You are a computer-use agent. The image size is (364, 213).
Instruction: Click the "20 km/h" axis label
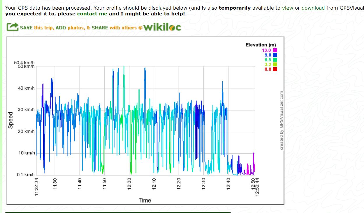[26, 132]
